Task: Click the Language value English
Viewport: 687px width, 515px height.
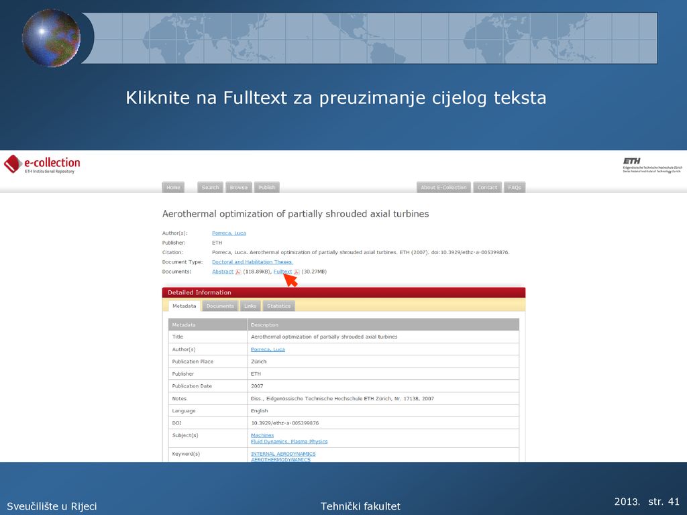Action: coord(260,411)
